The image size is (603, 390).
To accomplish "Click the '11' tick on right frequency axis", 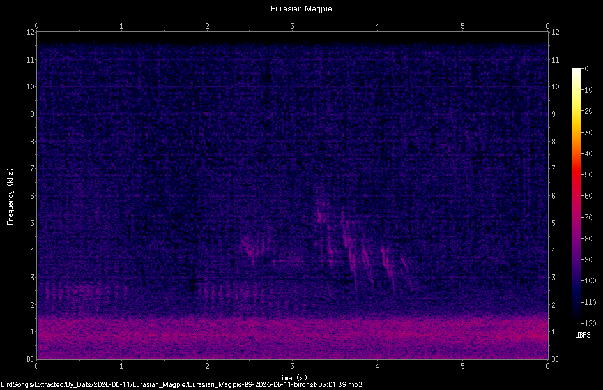I will pyautogui.click(x=555, y=59).
